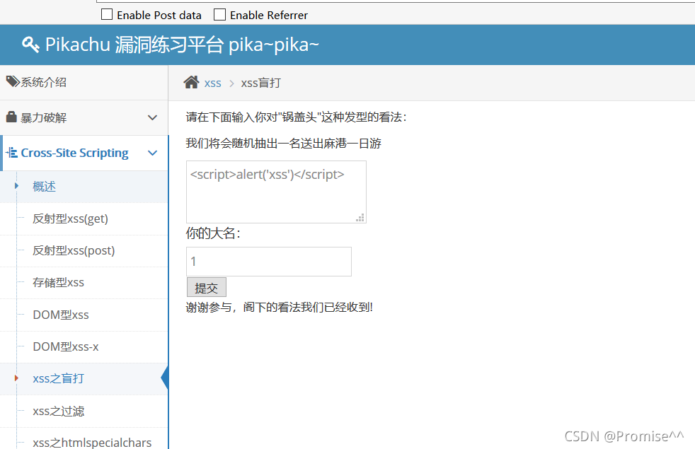Enable Referrer checkbox
Image resolution: width=695 pixels, height=449 pixels.
[x=220, y=15]
